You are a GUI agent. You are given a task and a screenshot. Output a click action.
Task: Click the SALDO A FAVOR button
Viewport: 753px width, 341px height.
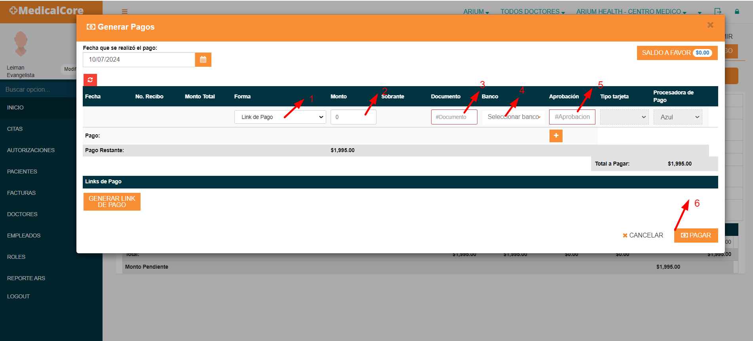click(677, 53)
